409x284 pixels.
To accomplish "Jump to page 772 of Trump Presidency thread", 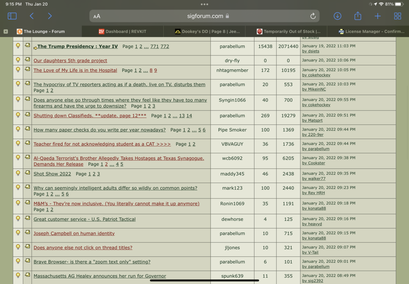I will [x=165, y=46].
